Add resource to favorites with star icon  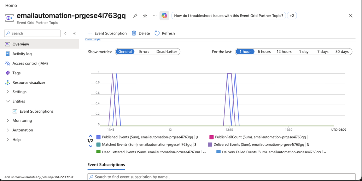pos(145,15)
